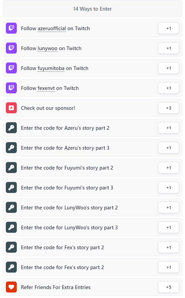Click the Twitch icon beside fexenvt
This screenshot has width=185, height=298.
tap(11, 88)
